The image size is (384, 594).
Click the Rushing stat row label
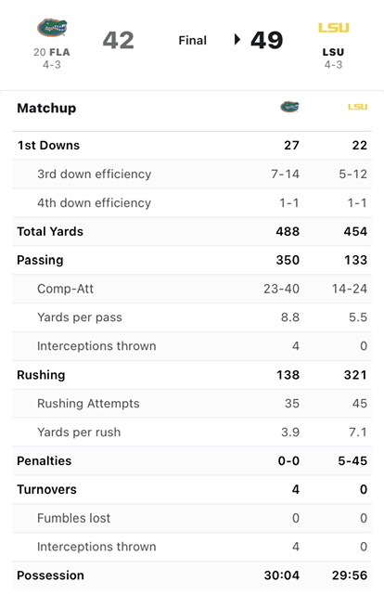41,375
